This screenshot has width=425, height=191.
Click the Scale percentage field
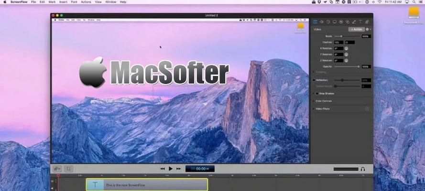coord(366,36)
